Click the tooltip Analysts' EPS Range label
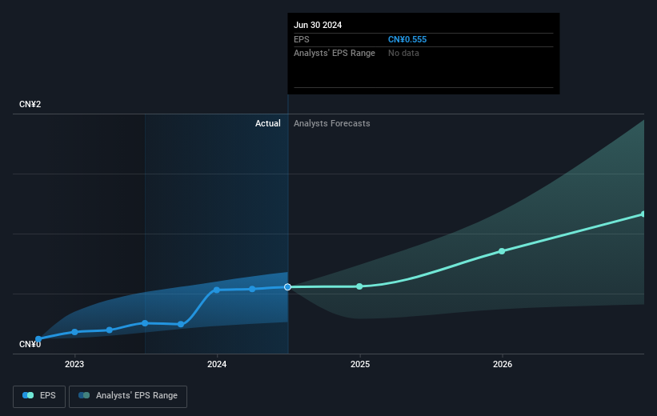657x416 pixels. click(335, 54)
